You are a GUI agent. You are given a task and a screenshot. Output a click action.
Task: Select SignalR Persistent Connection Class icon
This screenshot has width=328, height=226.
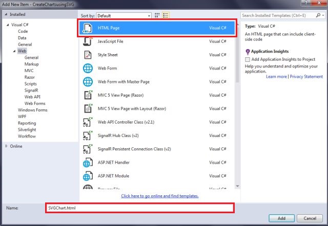(x=88, y=149)
